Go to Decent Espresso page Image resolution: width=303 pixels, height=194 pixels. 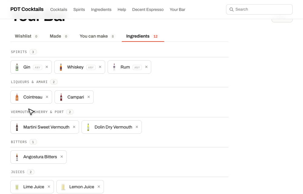148,9
